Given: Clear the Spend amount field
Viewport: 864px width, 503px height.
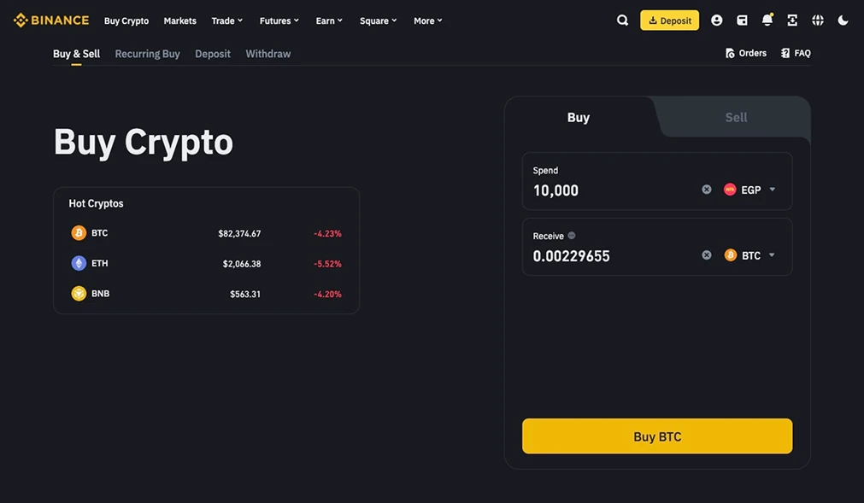Looking at the screenshot, I should pyautogui.click(x=706, y=189).
